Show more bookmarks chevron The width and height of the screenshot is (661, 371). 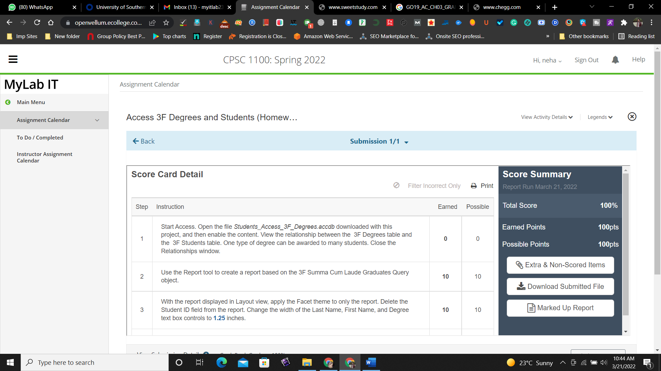coord(547,36)
